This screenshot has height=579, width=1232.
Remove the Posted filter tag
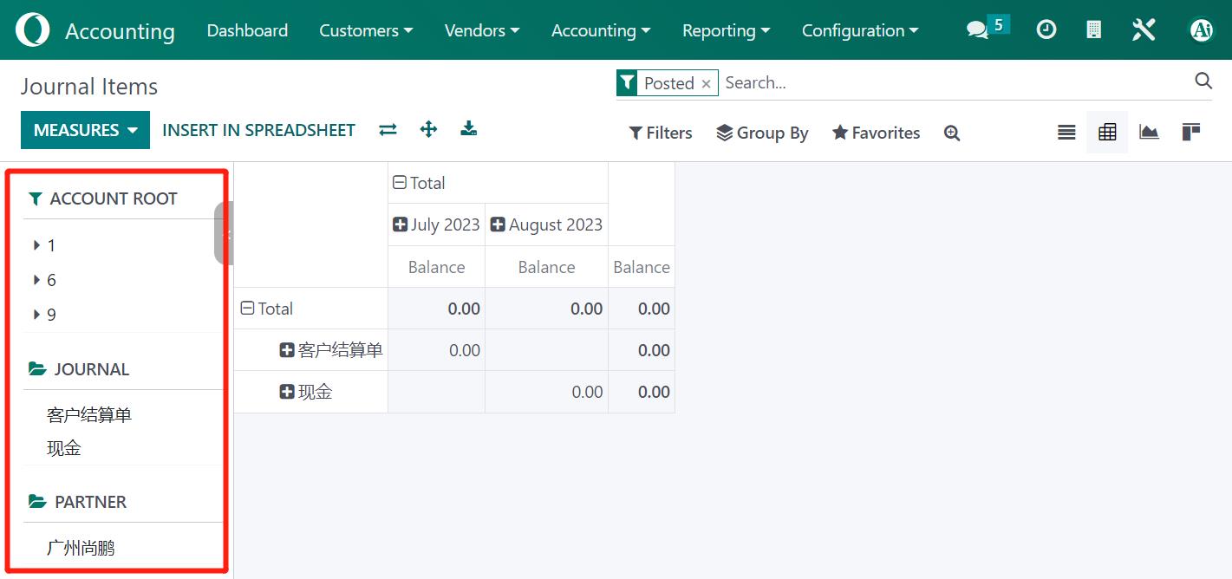tap(706, 84)
